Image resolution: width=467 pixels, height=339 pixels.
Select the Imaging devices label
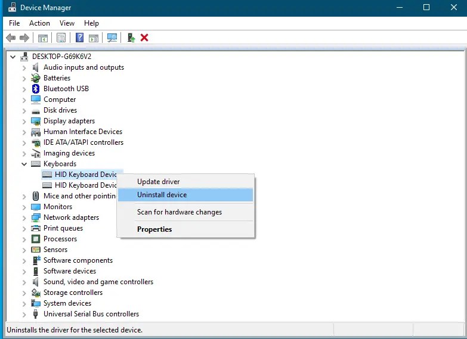(69, 153)
